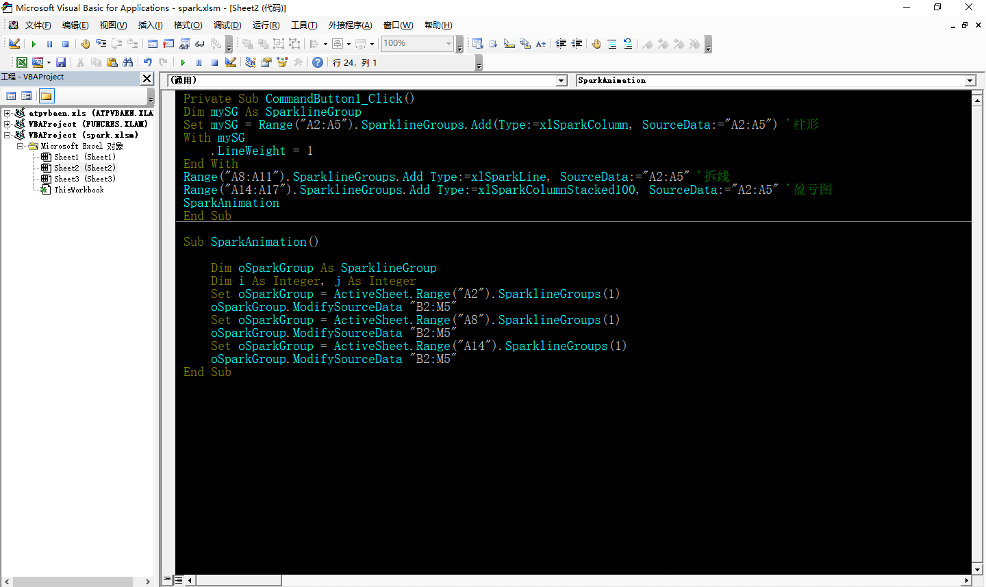Switch to Procedure View at bottom-left
986x587 pixels.
(168, 580)
